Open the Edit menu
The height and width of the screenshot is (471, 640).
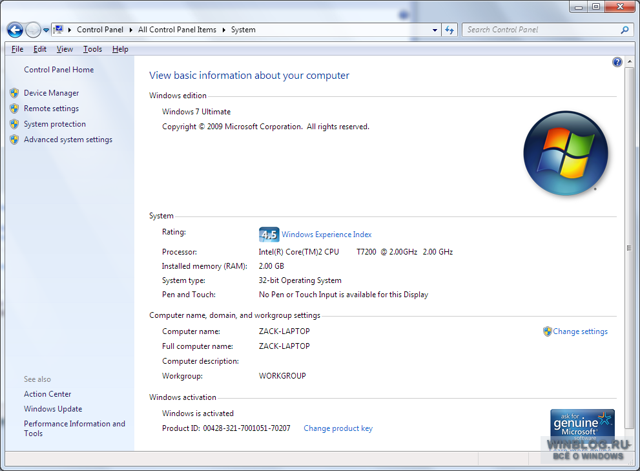[x=39, y=49]
